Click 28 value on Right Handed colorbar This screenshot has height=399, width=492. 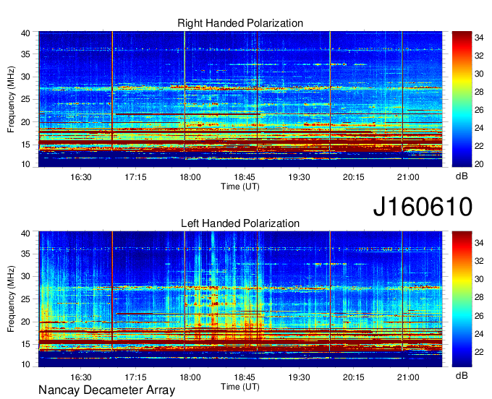pos(479,92)
